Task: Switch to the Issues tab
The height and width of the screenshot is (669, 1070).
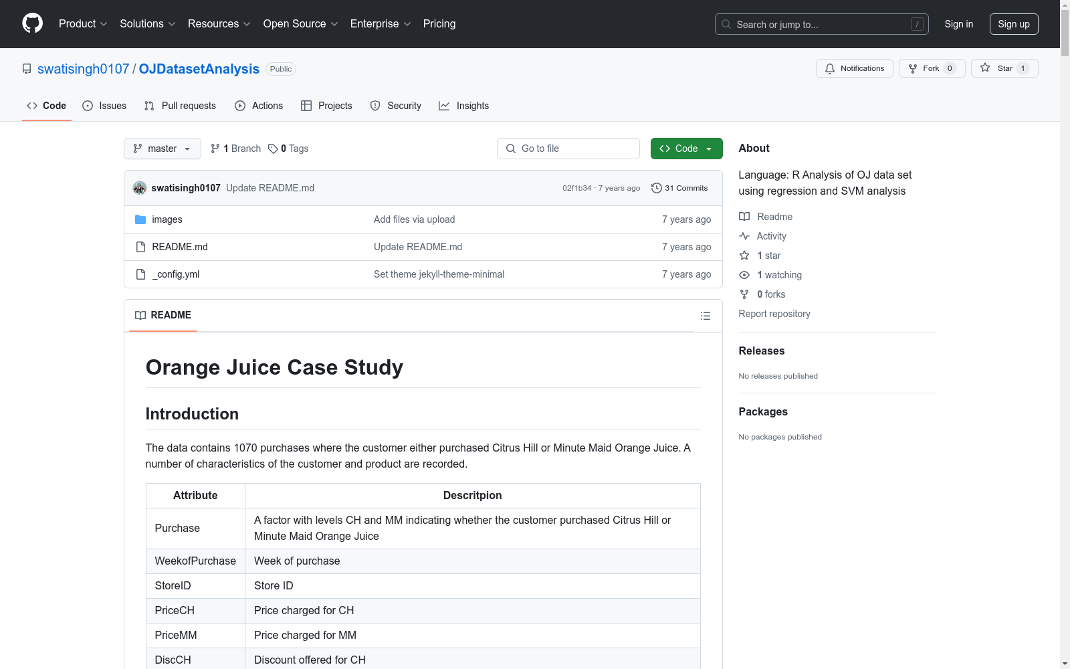Action: pos(104,106)
